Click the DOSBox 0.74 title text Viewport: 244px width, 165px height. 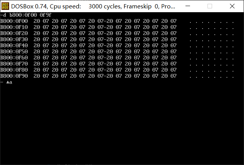click(29, 6)
